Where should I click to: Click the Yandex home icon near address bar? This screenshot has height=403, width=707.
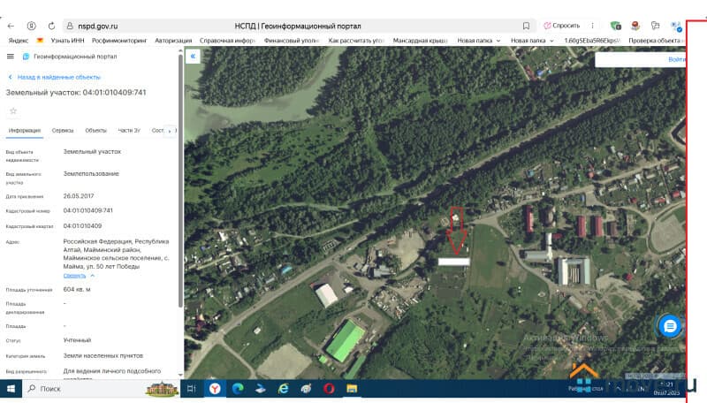click(x=31, y=27)
